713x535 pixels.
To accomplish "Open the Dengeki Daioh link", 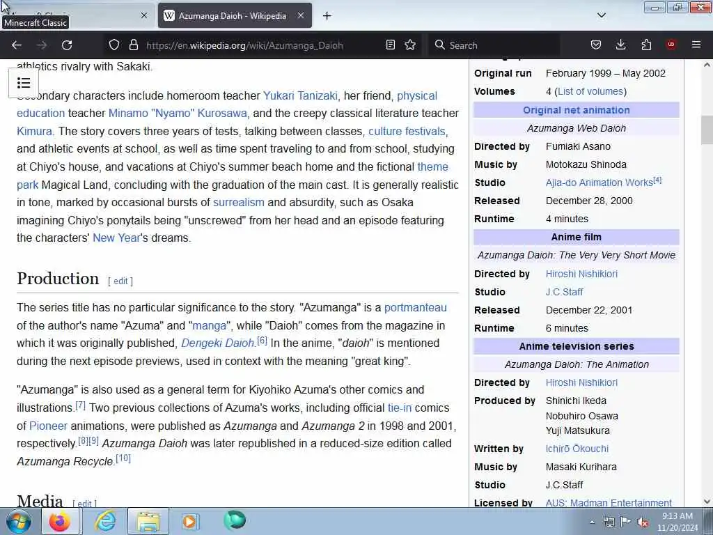I will (x=217, y=343).
